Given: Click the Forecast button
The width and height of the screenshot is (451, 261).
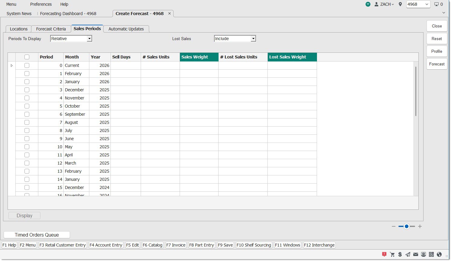Looking at the screenshot, I should [437, 64].
